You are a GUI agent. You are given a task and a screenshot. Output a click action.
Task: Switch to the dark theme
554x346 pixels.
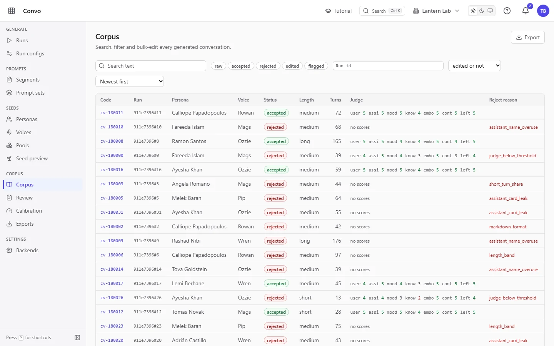pos(482,11)
